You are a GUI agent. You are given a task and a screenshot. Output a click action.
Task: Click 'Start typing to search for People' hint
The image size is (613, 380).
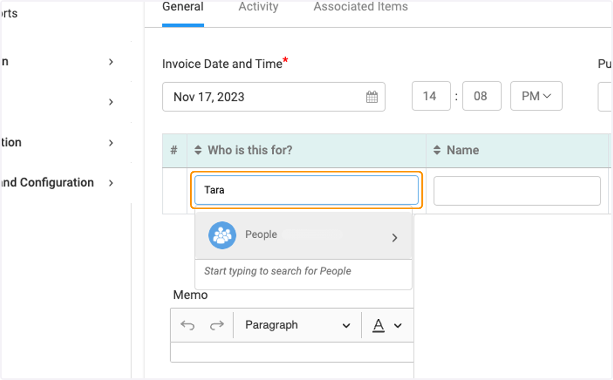277,271
